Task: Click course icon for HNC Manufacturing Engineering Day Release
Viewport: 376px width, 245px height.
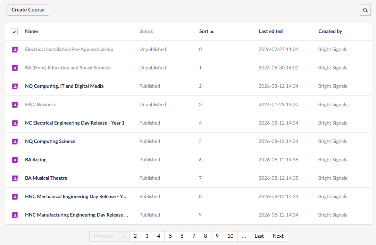Action: (15, 215)
